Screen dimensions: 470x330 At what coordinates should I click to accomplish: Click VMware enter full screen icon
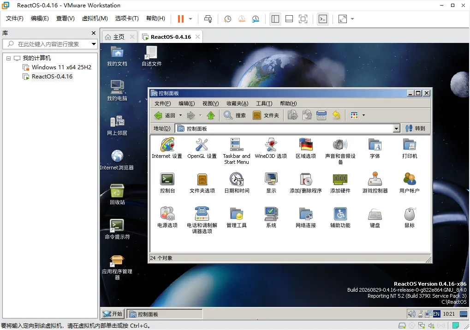pos(303,19)
